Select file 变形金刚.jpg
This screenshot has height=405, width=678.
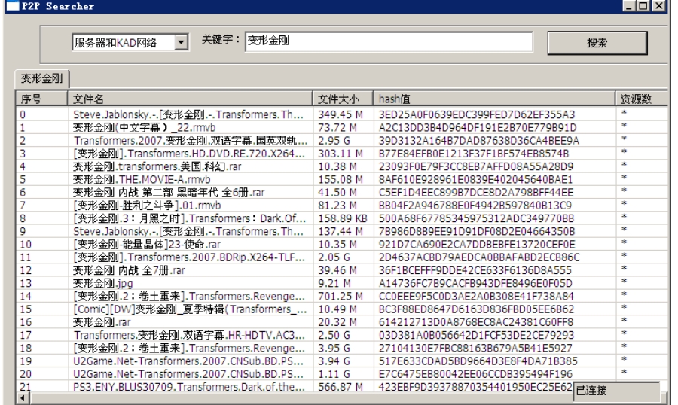pyautogui.click(x=103, y=283)
